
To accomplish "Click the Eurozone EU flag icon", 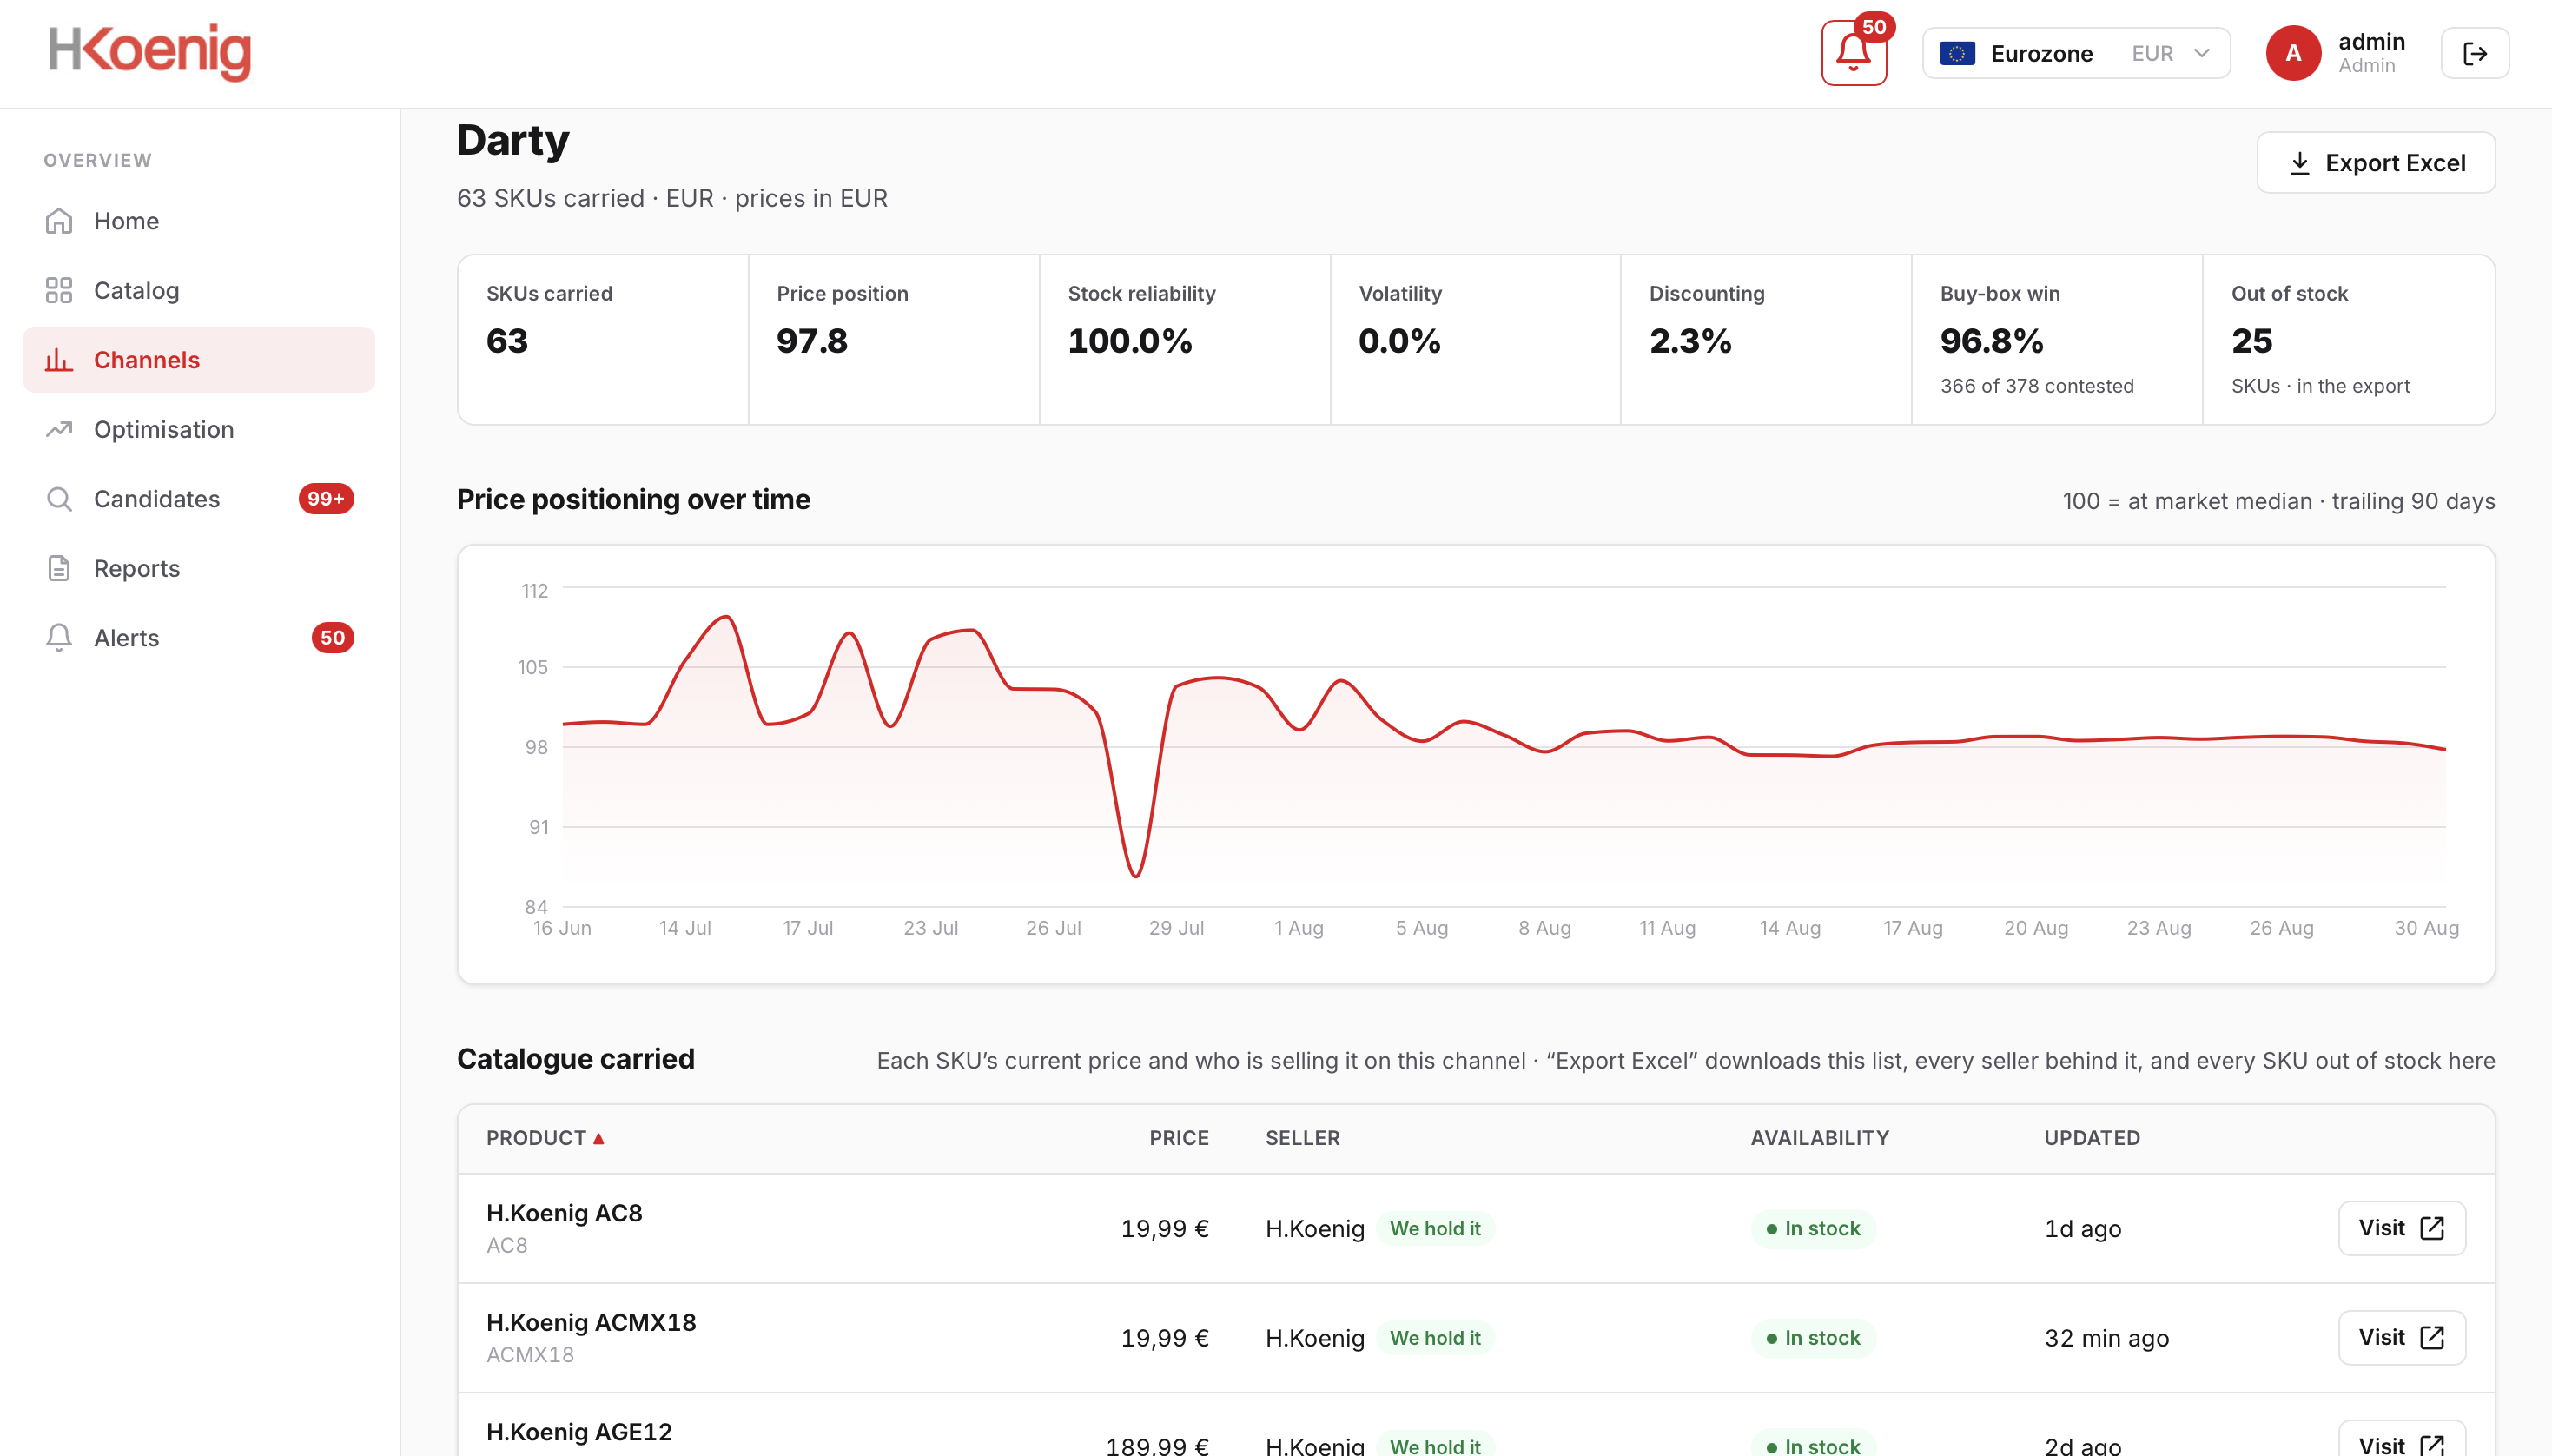I will [1956, 54].
